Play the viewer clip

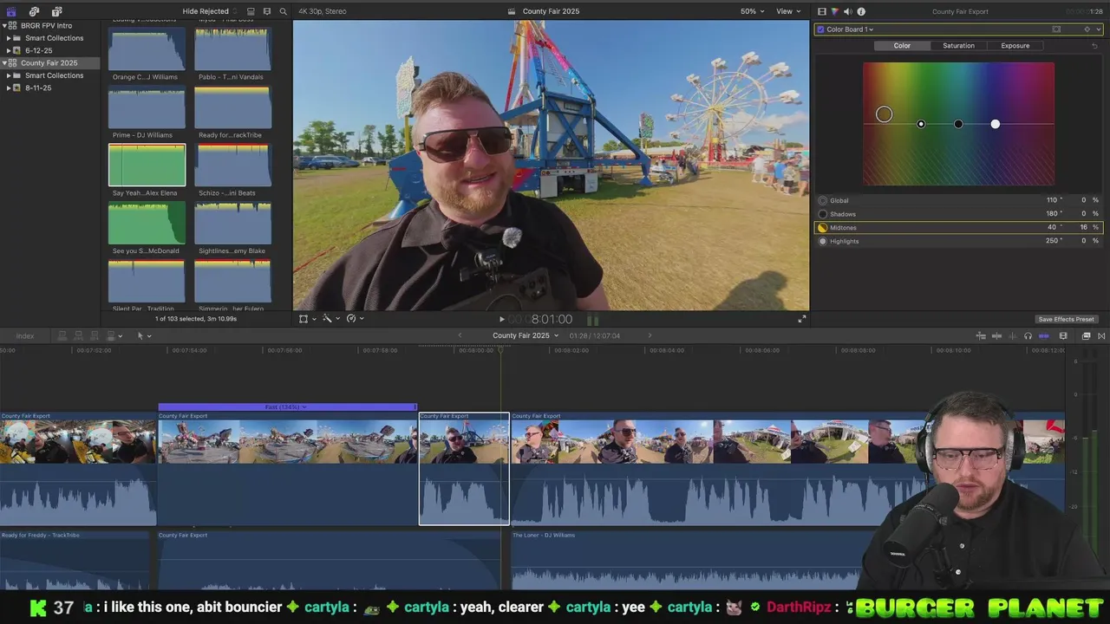501,319
